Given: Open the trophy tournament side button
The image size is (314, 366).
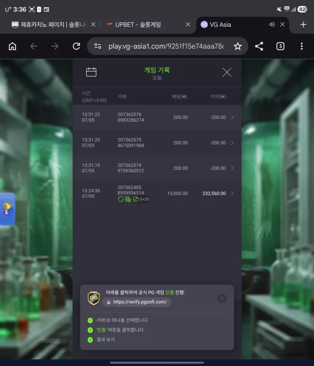Looking at the screenshot, I should 7,209.
